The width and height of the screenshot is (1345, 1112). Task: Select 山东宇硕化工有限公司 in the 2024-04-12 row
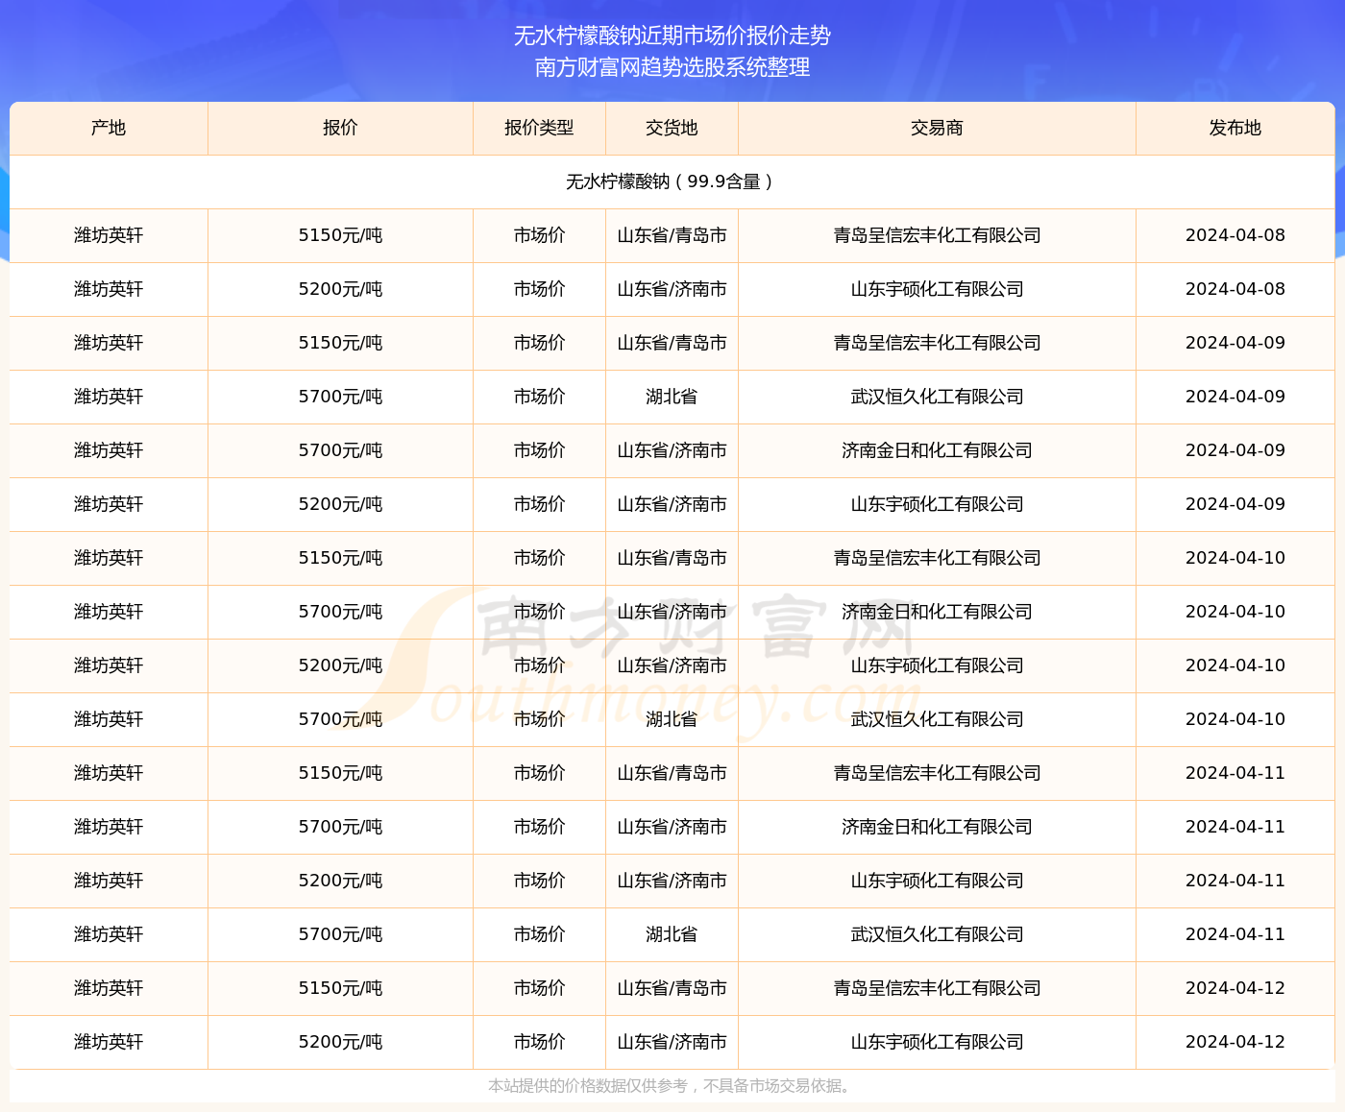point(937,1042)
